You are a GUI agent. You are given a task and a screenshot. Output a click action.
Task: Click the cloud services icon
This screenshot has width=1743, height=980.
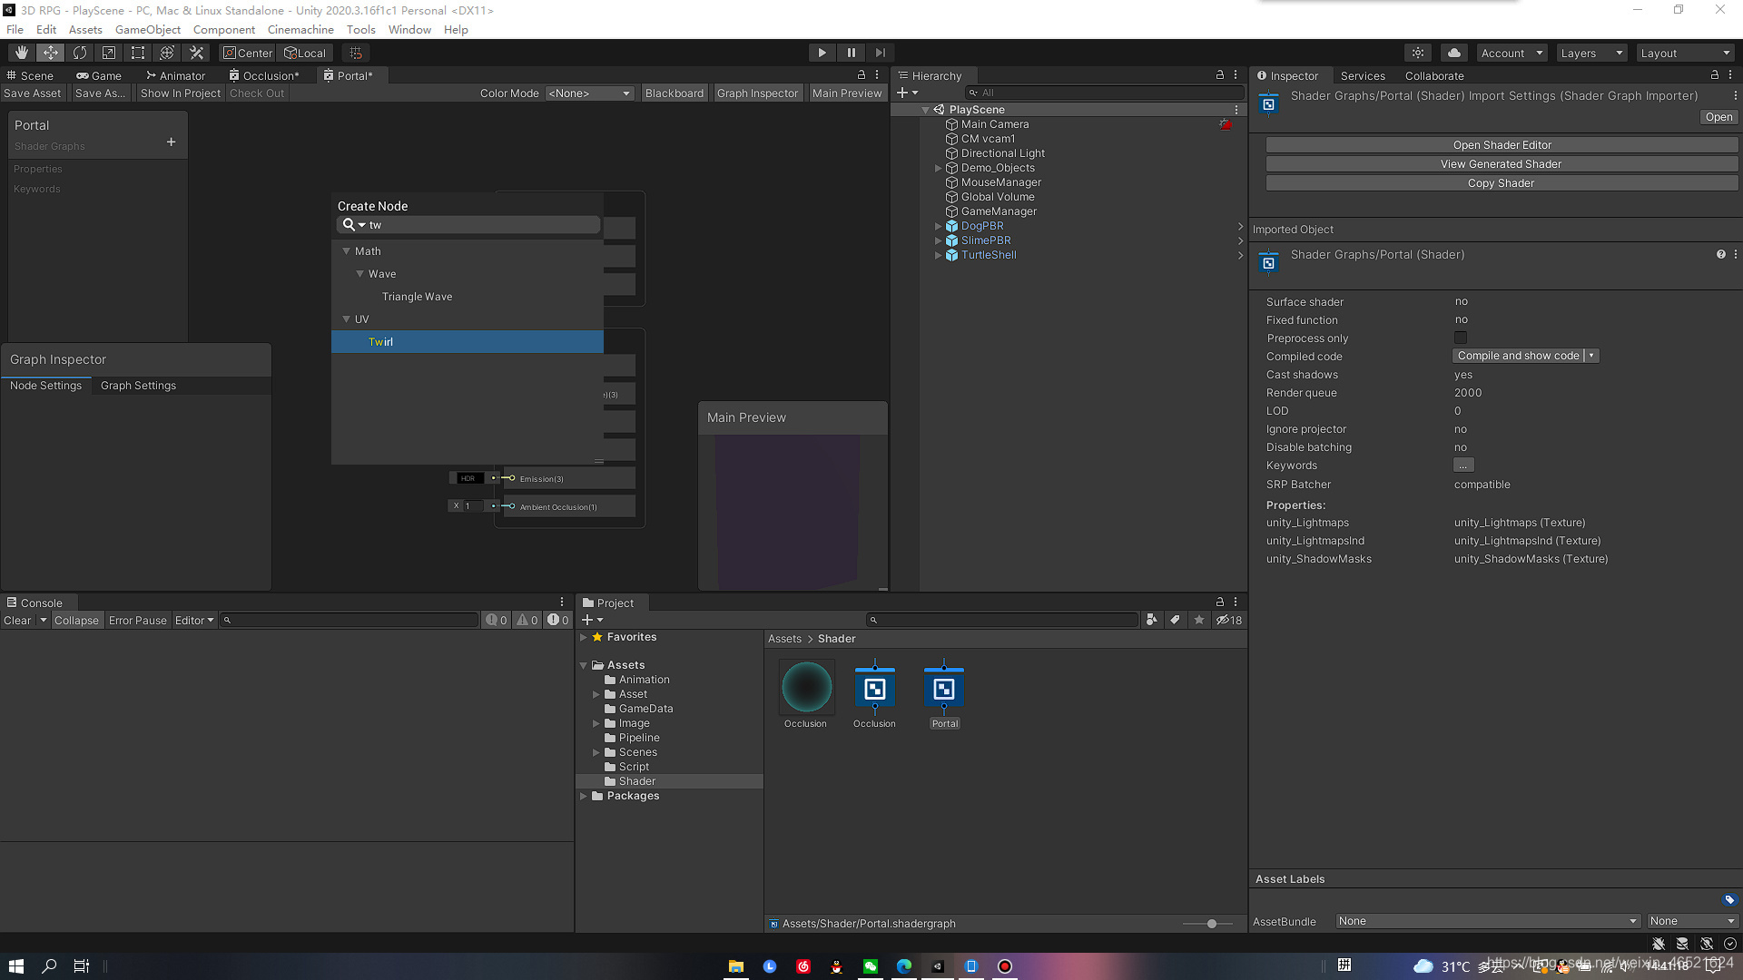pyautogui.click(x=1454, y=53)
